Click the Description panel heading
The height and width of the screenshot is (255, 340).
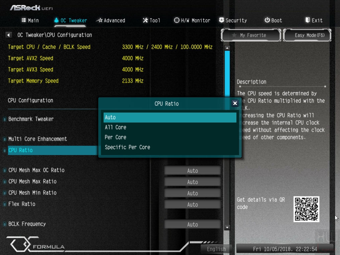click(x=251, y=82)
